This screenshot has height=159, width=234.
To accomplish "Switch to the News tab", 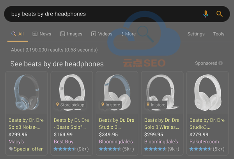I will [x=42, y=34].
